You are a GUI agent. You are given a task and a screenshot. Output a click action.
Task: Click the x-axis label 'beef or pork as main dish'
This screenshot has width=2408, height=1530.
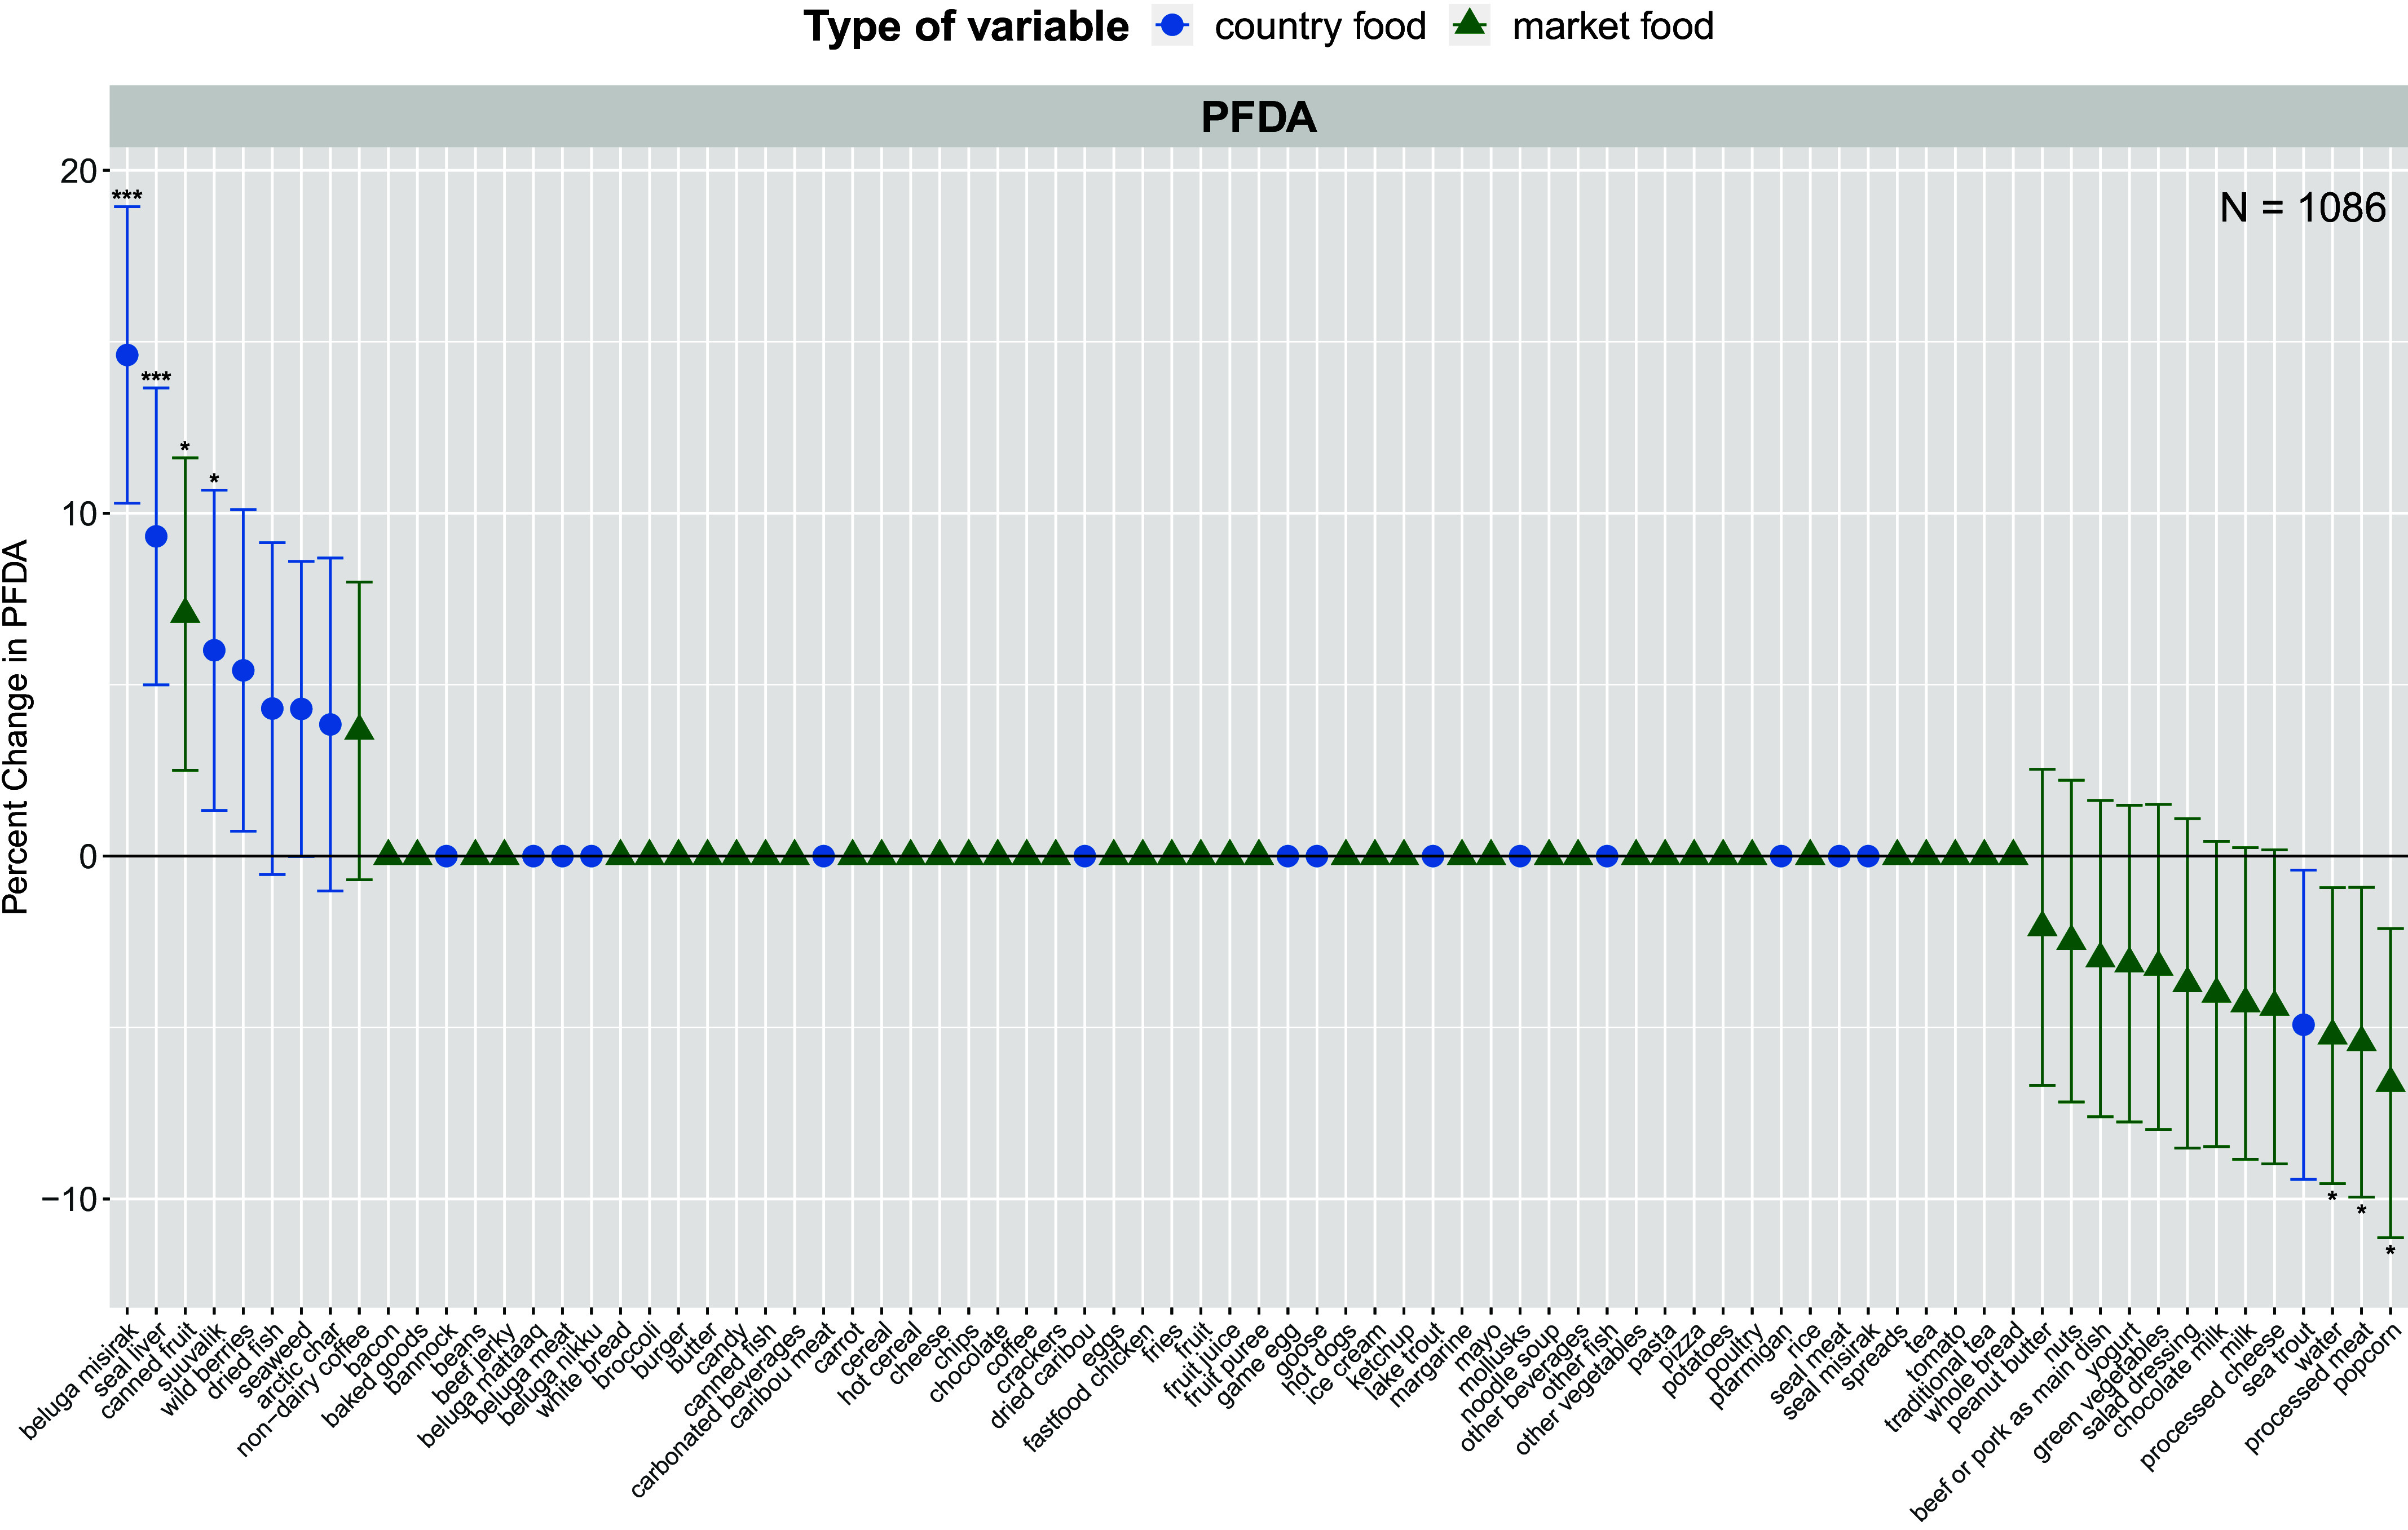[x=2011, y=1422]
